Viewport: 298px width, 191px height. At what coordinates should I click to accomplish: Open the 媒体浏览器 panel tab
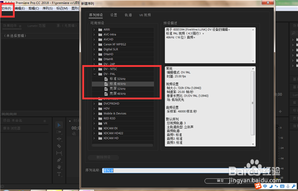11,128
